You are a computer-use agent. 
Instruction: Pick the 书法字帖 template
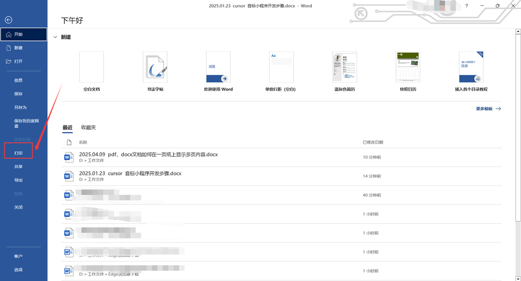tap(155, 67)
